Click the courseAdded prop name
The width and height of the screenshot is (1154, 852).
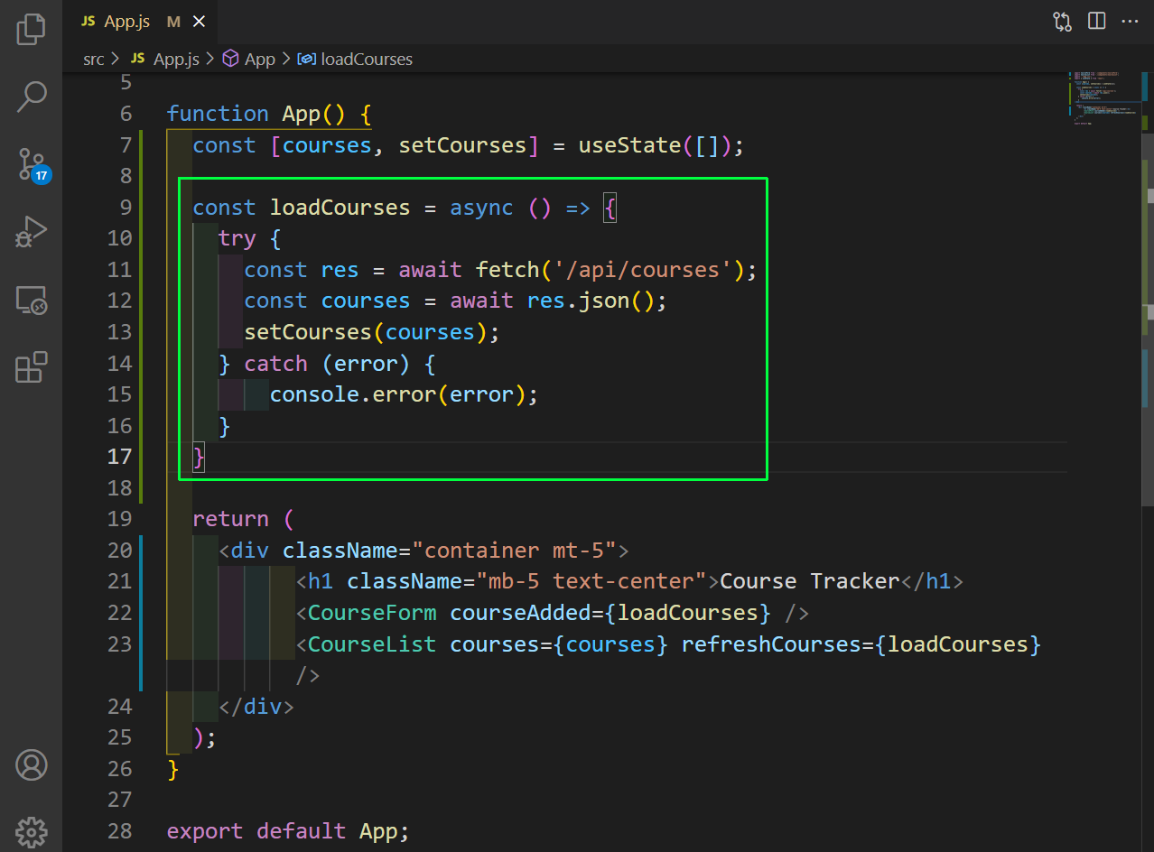click(521, 613)
